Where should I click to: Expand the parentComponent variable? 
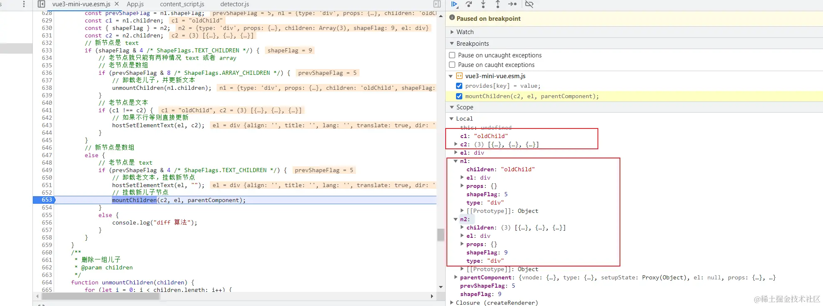pyautogui.click(x=456, y=277)
